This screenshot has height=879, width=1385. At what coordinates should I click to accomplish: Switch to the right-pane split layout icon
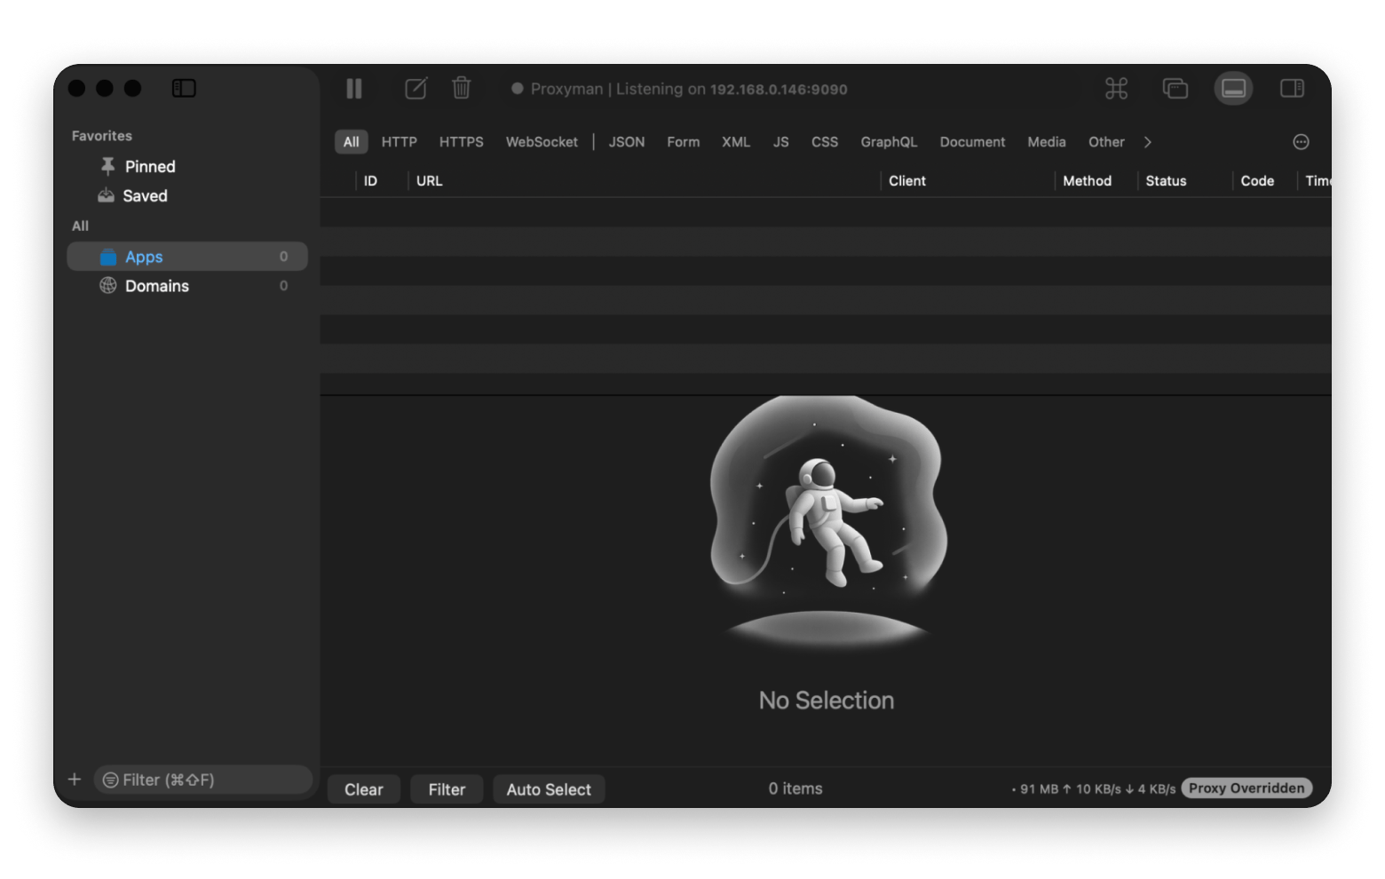pyautogui.click(x=1292, y=88)
